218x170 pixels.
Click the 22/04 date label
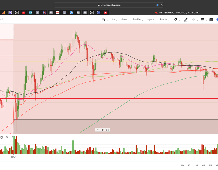pyautogui.click(x=14, y=157)
